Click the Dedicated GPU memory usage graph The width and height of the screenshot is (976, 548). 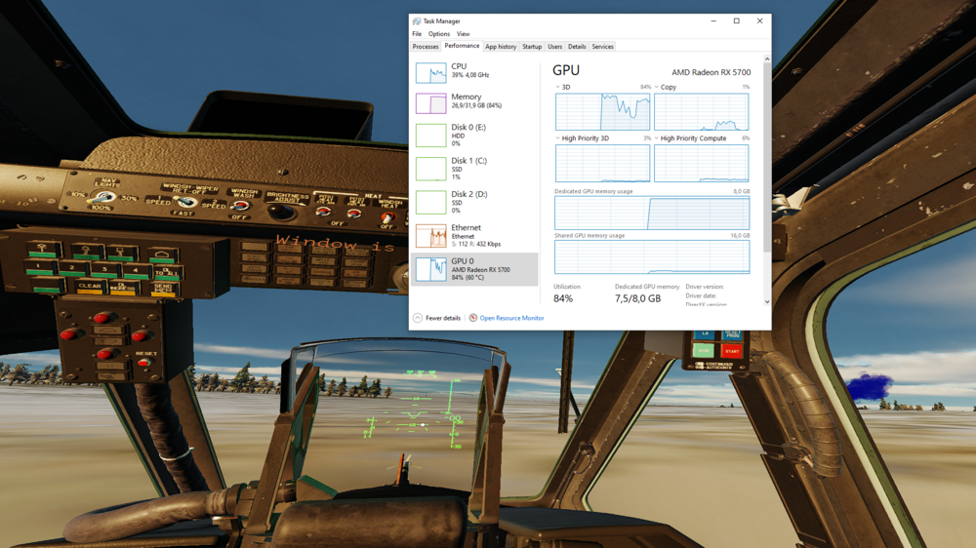pyautogui.click(x=652, y=214)
